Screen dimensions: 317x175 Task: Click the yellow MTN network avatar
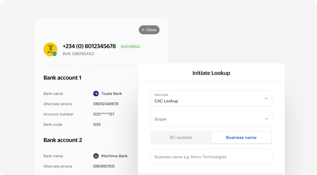(50, 49)
